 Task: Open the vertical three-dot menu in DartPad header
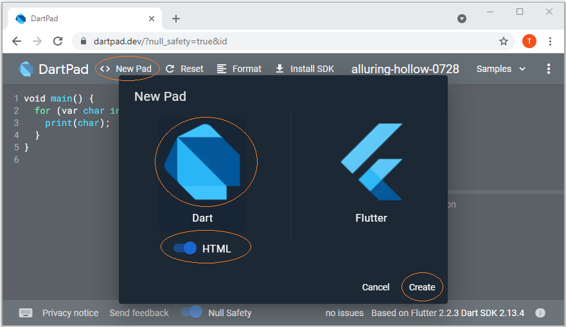[548, 69]
